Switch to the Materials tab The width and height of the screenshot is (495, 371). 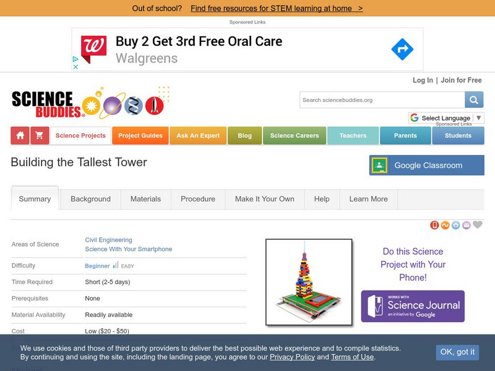[145, 199]
